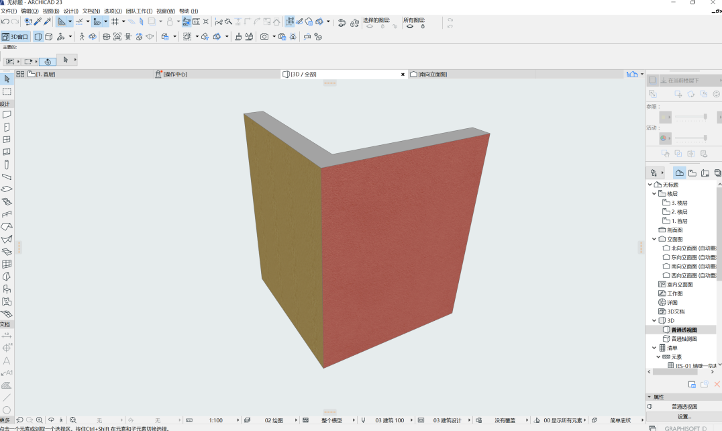The height and width of the screenshot is (431, 722).
Task: Open 2. 楼层 in navigator tree
Action: pos(678,212)
